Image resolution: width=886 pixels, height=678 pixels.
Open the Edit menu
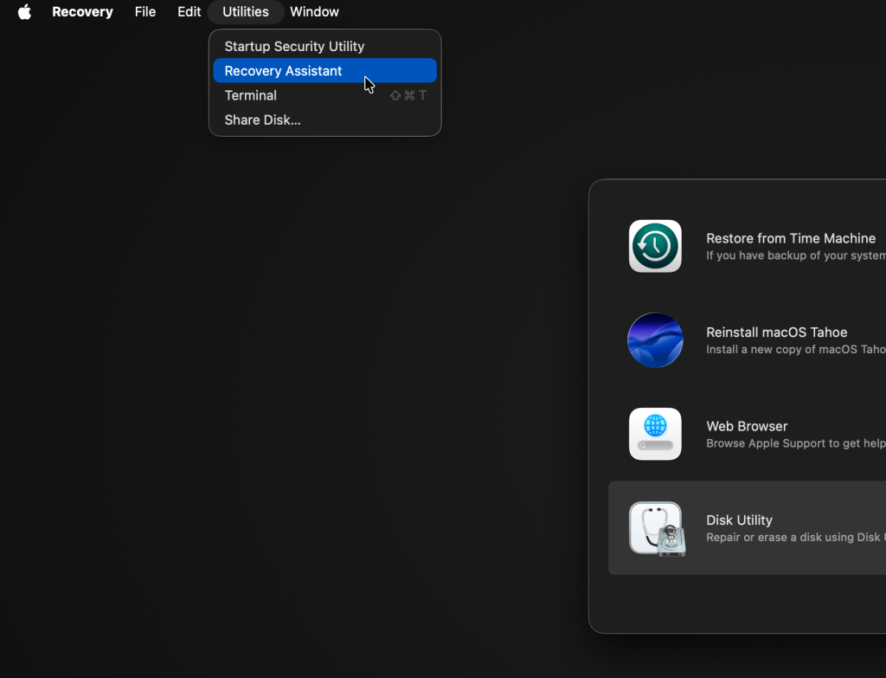coord(189,12)
